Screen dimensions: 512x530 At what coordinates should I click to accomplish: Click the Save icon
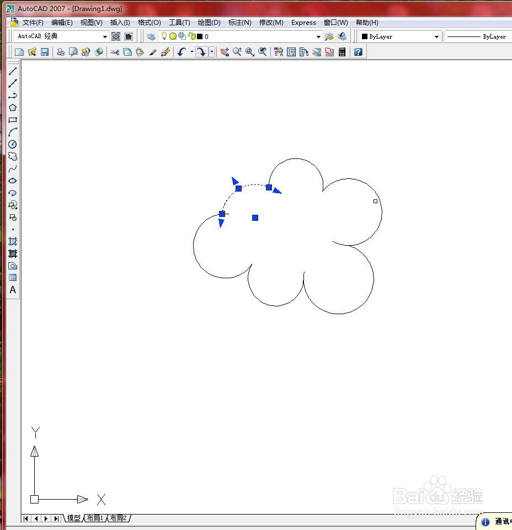(45, 52)
